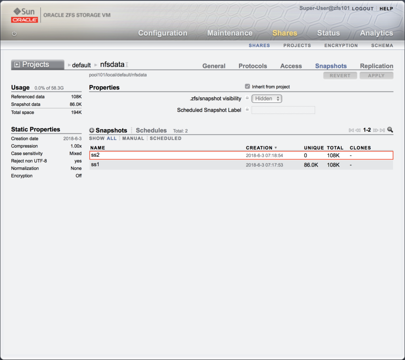Click the default project breadcrumb
The image size is (405, 360).
coord(81,65)
